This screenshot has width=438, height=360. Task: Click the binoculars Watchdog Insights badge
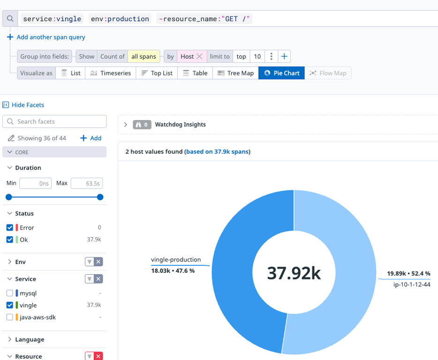(x=142, y=125)
